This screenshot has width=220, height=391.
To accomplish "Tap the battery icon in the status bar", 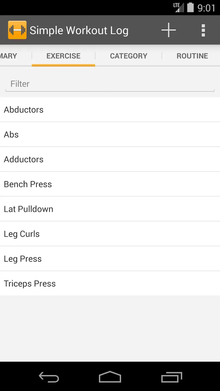I will point(191,7).
